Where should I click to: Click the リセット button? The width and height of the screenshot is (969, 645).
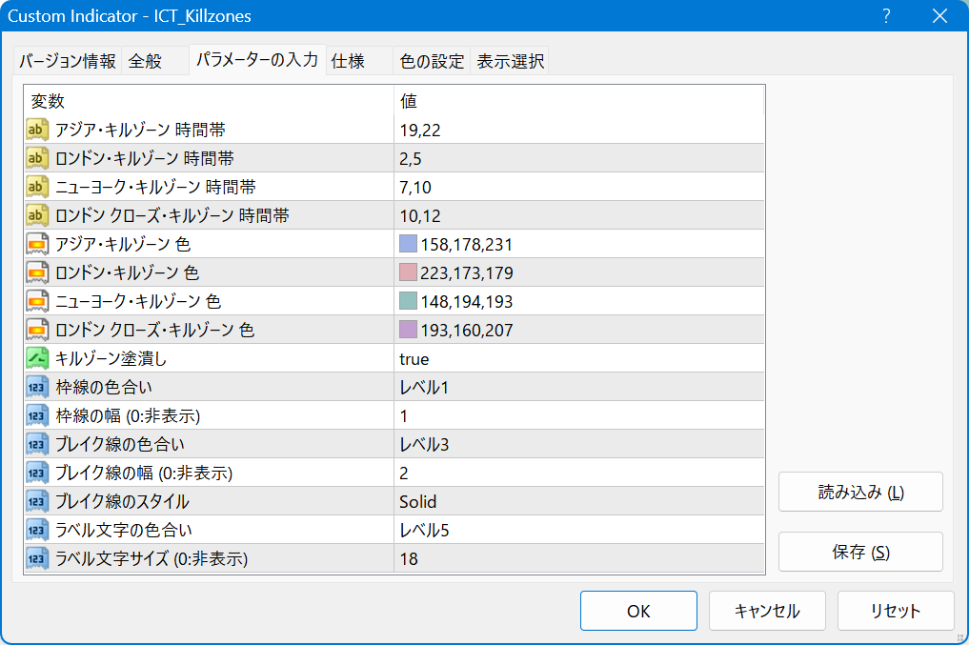click(x=895, y=611)
